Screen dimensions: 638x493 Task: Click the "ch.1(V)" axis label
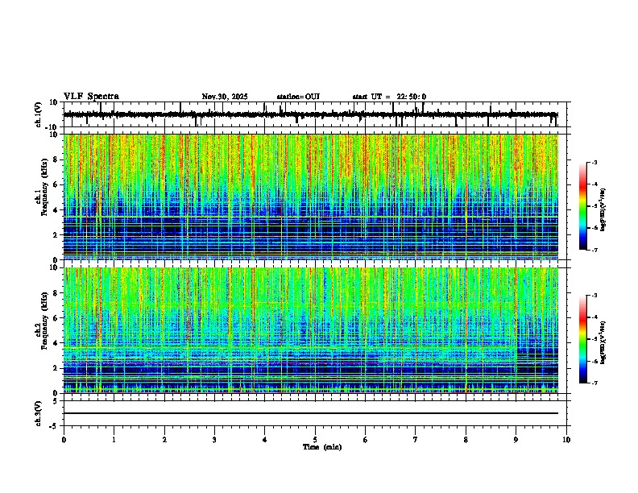click(39, 114)
